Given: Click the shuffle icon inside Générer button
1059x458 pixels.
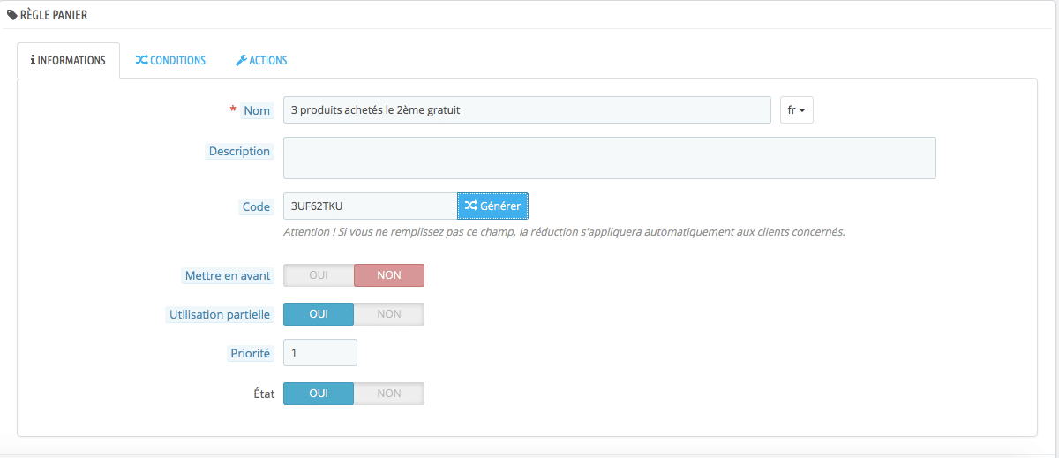Looking at the screenshot, I should coord(471,206).
